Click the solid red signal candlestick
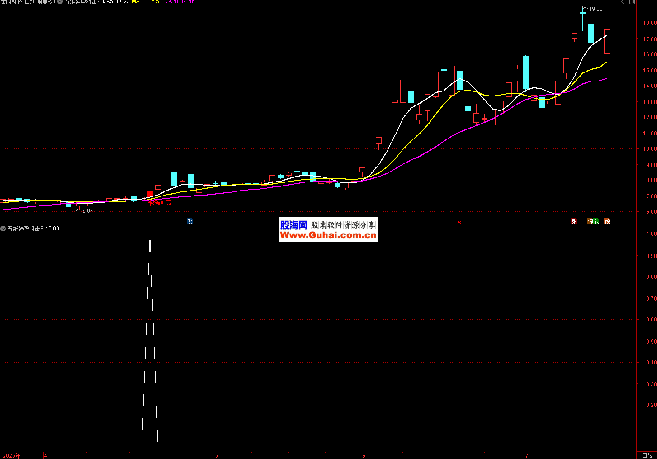 click(150, 194)
